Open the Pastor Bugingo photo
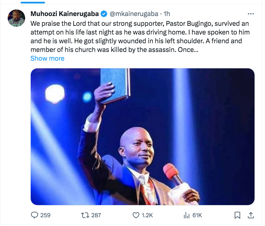This screenshot has height=226, width=265. coord(142,136)
